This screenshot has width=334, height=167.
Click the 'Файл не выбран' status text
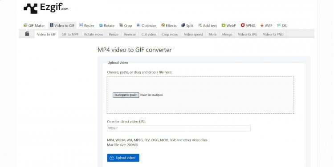tap(151, 95)
